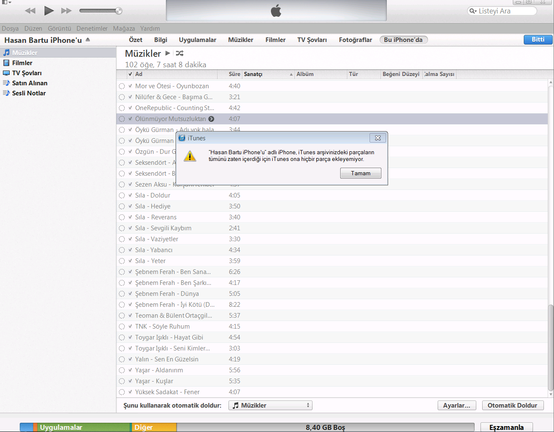Uncheck Sıla - Hediye checkbox
This screenshot has width=554, height=432.
pyautogui.click(x=130, y=206)
